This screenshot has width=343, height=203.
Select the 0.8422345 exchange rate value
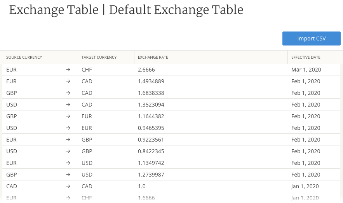tap(151, 151)
